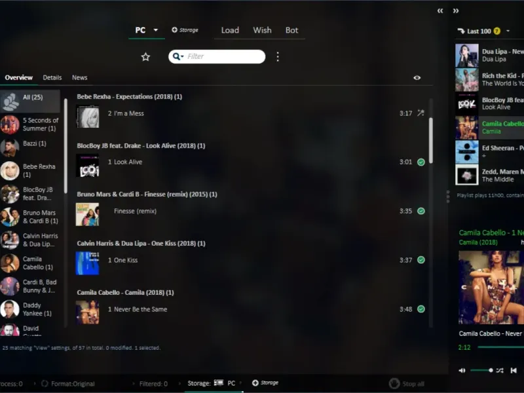Click the green check on One Kiss row
Screen dimensions: 524x393
(x=421, y=259)
